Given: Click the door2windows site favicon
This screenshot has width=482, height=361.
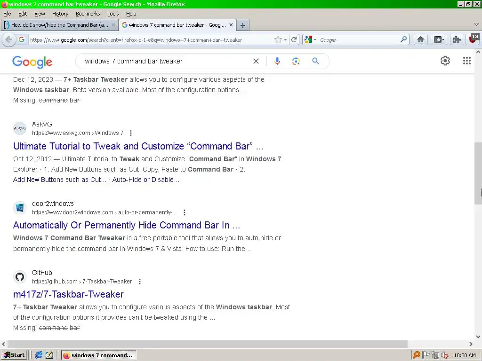Looking at the screenshot, I should (20, 208).
